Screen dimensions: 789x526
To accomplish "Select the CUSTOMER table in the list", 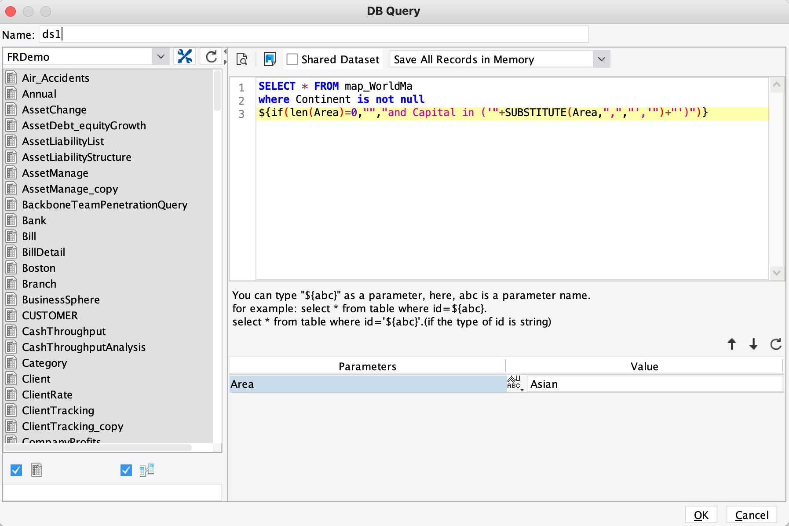I will pyautogui.click(x=50, y=315).
